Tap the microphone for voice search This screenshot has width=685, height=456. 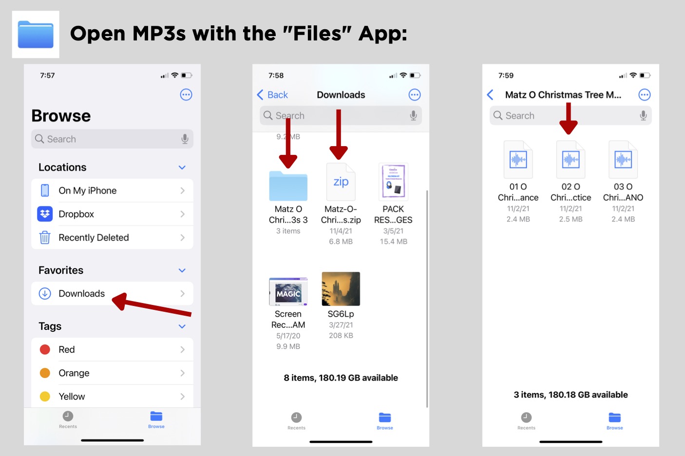pyautogui.click(x=185, y=139)
